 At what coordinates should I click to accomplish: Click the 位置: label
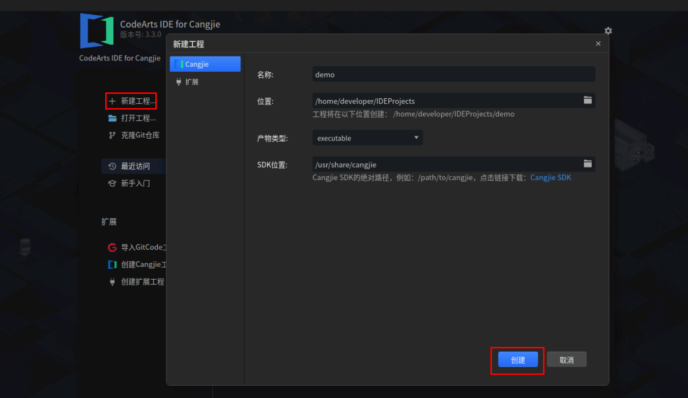[265, 101]
